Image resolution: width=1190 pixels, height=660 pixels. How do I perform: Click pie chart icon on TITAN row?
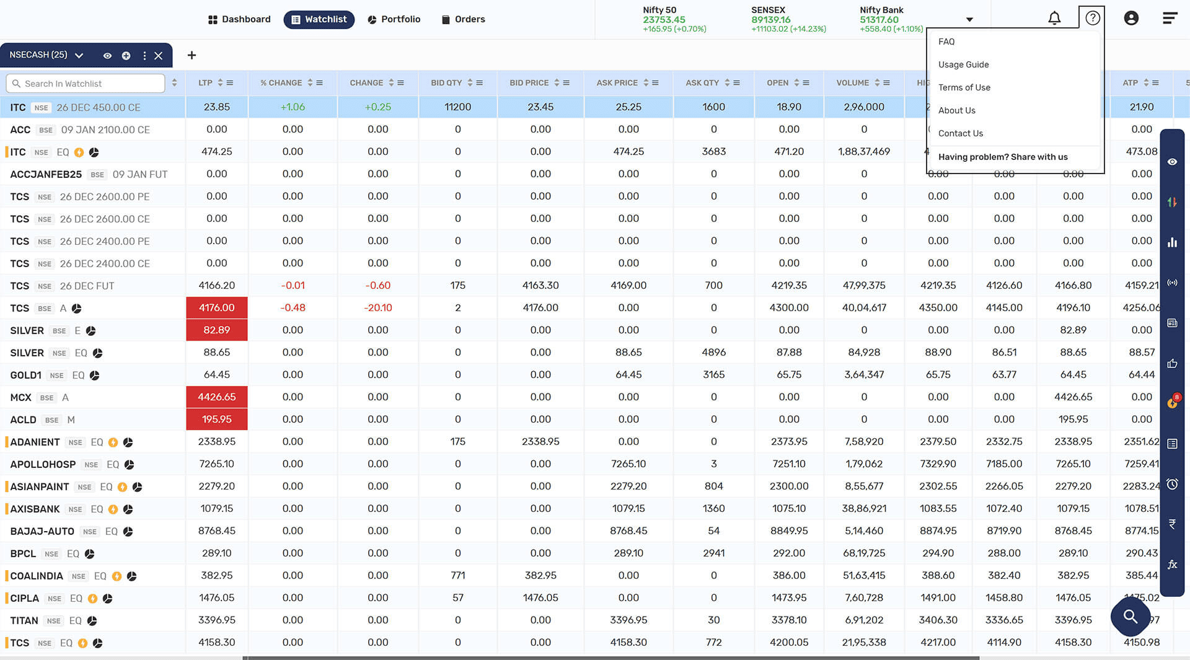(92, 621)
